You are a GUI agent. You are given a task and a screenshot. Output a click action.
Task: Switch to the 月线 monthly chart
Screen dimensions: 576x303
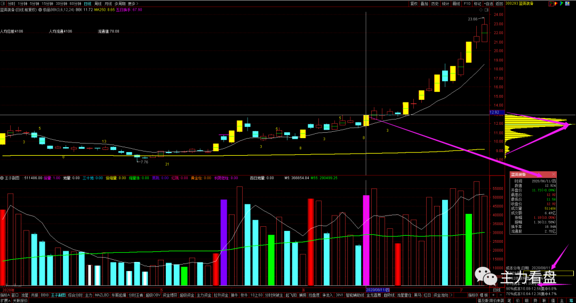pyautogui.click(x=108, y=4)
